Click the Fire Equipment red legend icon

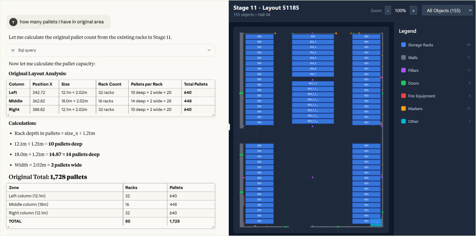pos(403,96)
